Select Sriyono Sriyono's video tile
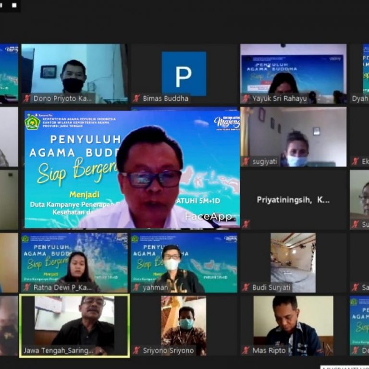This screenshot has height=369, width=369. [184, 326]
